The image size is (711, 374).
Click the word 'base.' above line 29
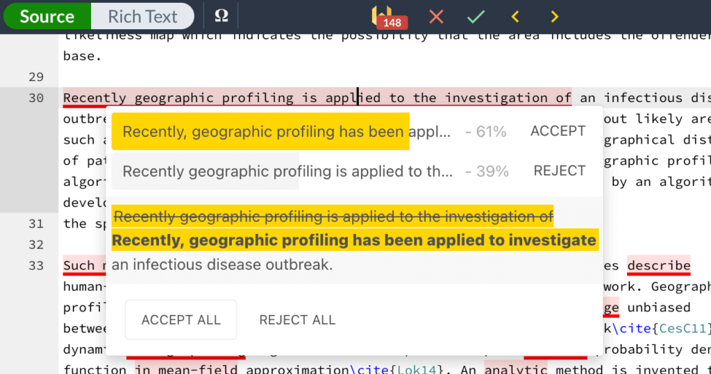(x=82, y=56)
